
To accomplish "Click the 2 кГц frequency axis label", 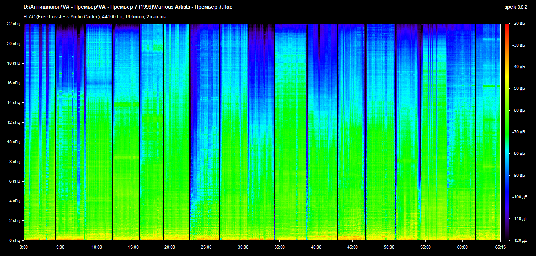I will pyautogui.click(x=15, y=220).
